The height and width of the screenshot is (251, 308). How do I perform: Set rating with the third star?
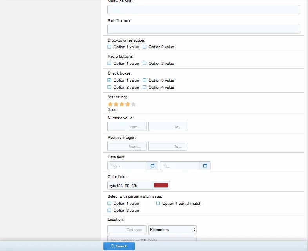tap(122, 104)
